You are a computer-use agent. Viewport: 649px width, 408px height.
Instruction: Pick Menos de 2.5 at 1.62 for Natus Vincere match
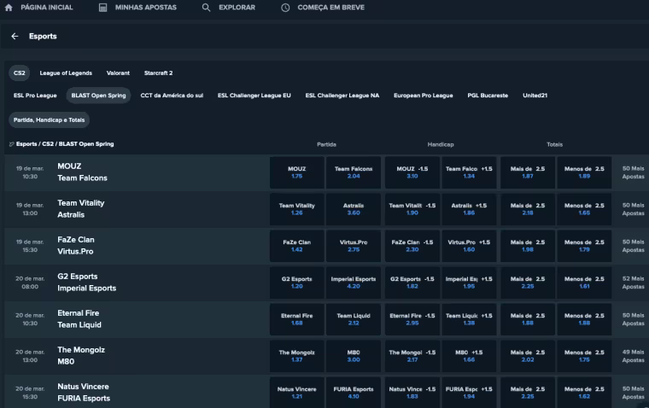(x=584, y=393)
